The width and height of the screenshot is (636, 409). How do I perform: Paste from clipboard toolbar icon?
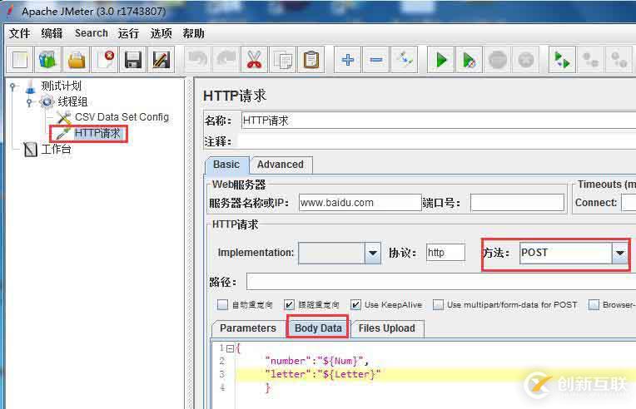[x=311, y=60]
